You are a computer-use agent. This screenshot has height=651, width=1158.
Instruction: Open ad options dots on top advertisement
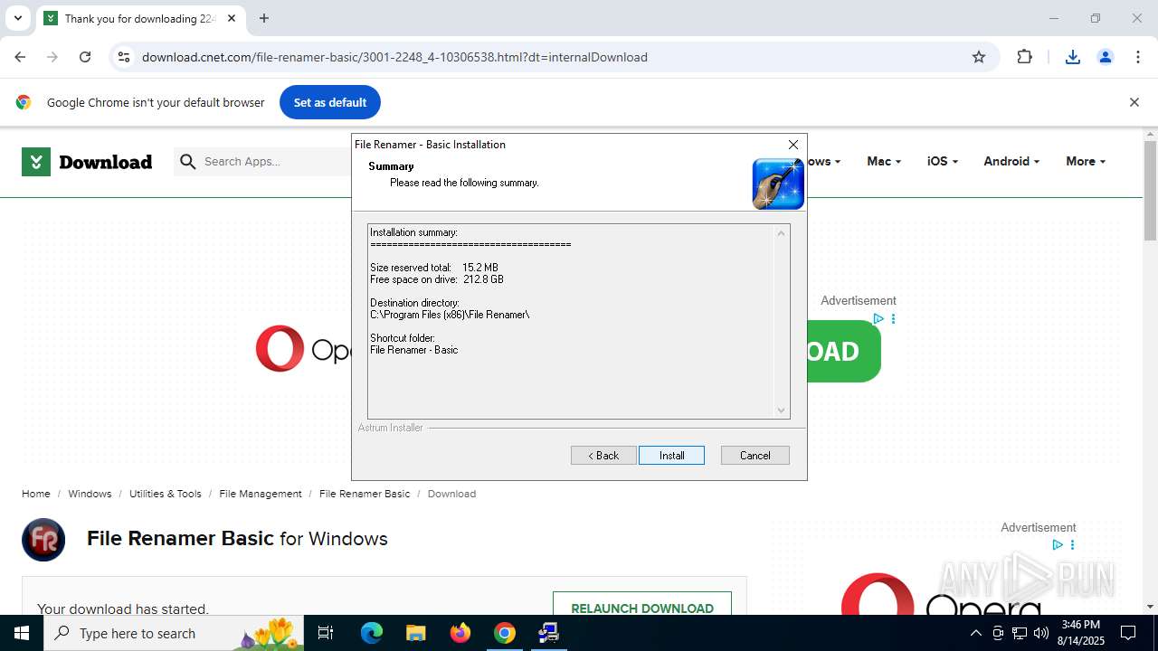(893, 319)
